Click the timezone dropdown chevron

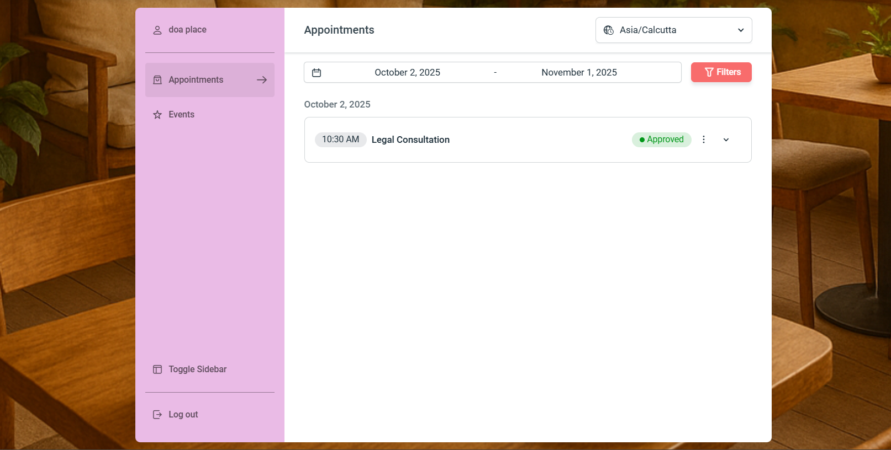[x=741, y=30]
